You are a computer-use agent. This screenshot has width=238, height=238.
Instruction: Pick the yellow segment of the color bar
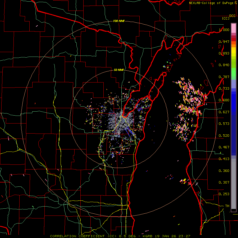click(234, 52)
